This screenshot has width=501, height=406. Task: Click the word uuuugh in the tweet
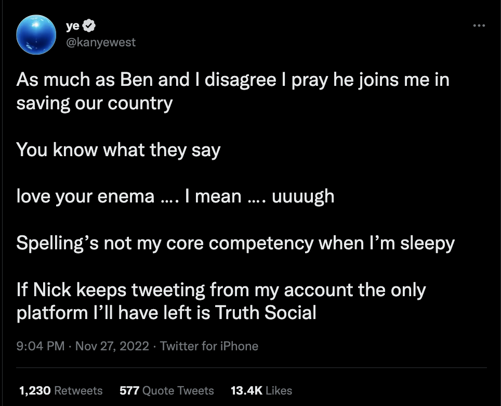tap(302, 196)
